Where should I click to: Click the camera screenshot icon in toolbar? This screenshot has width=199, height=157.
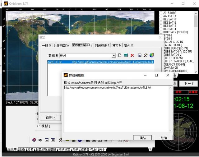pyautogui.click(x=40, y=140)
